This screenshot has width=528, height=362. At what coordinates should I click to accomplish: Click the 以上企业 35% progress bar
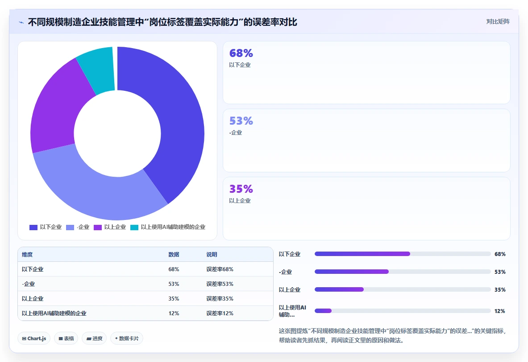tap(403, 289)
